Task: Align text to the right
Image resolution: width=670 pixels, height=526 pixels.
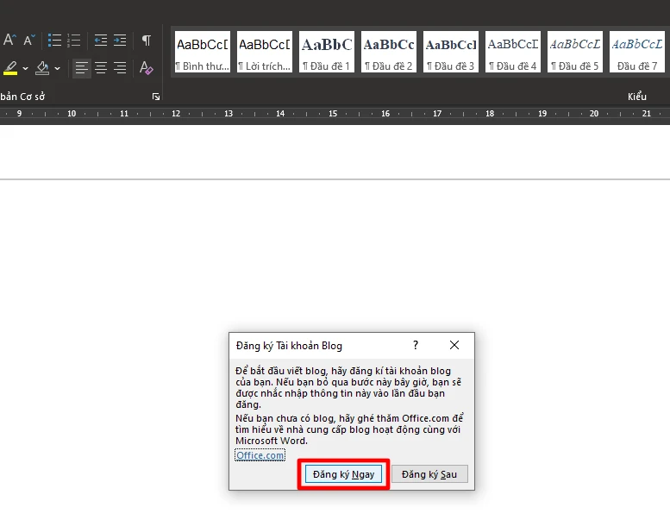Action: pyautogui.click(x=120, y=68)
